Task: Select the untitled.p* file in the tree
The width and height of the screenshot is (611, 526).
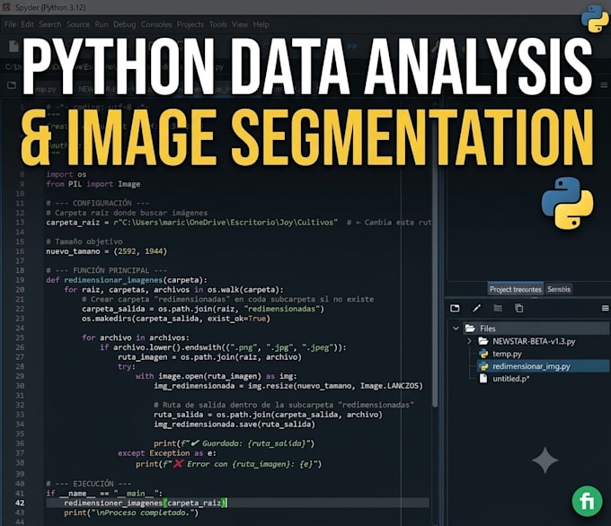Action: tap(510, 379)
